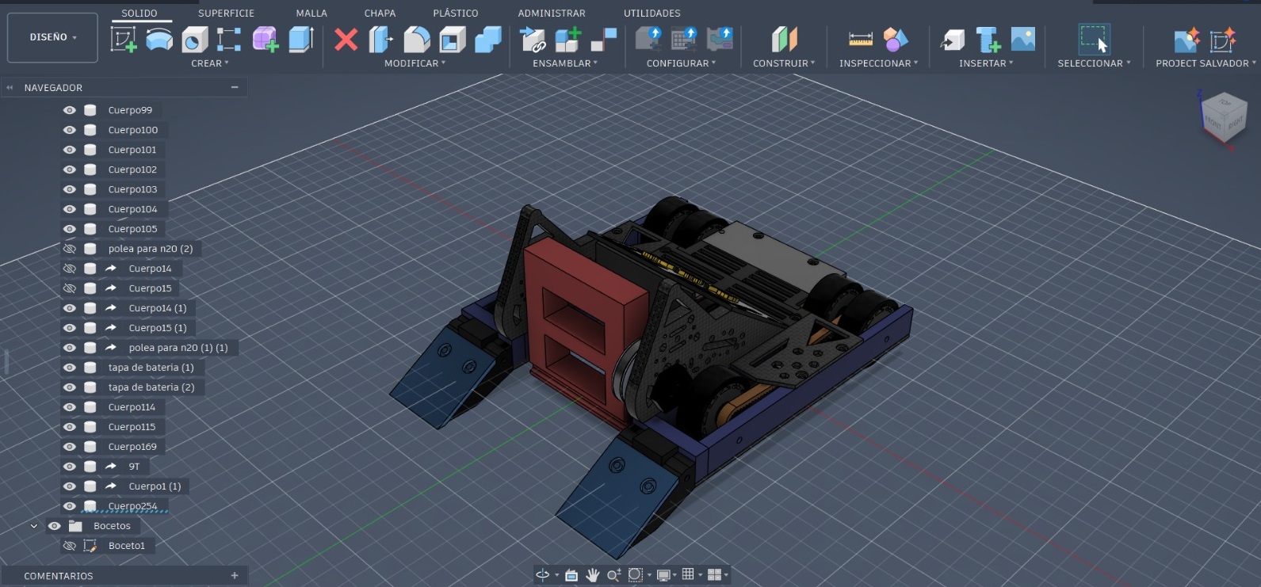Open the CREAR dropdown menu
This screenshot has width=1261, height=587.
point(210,63)
